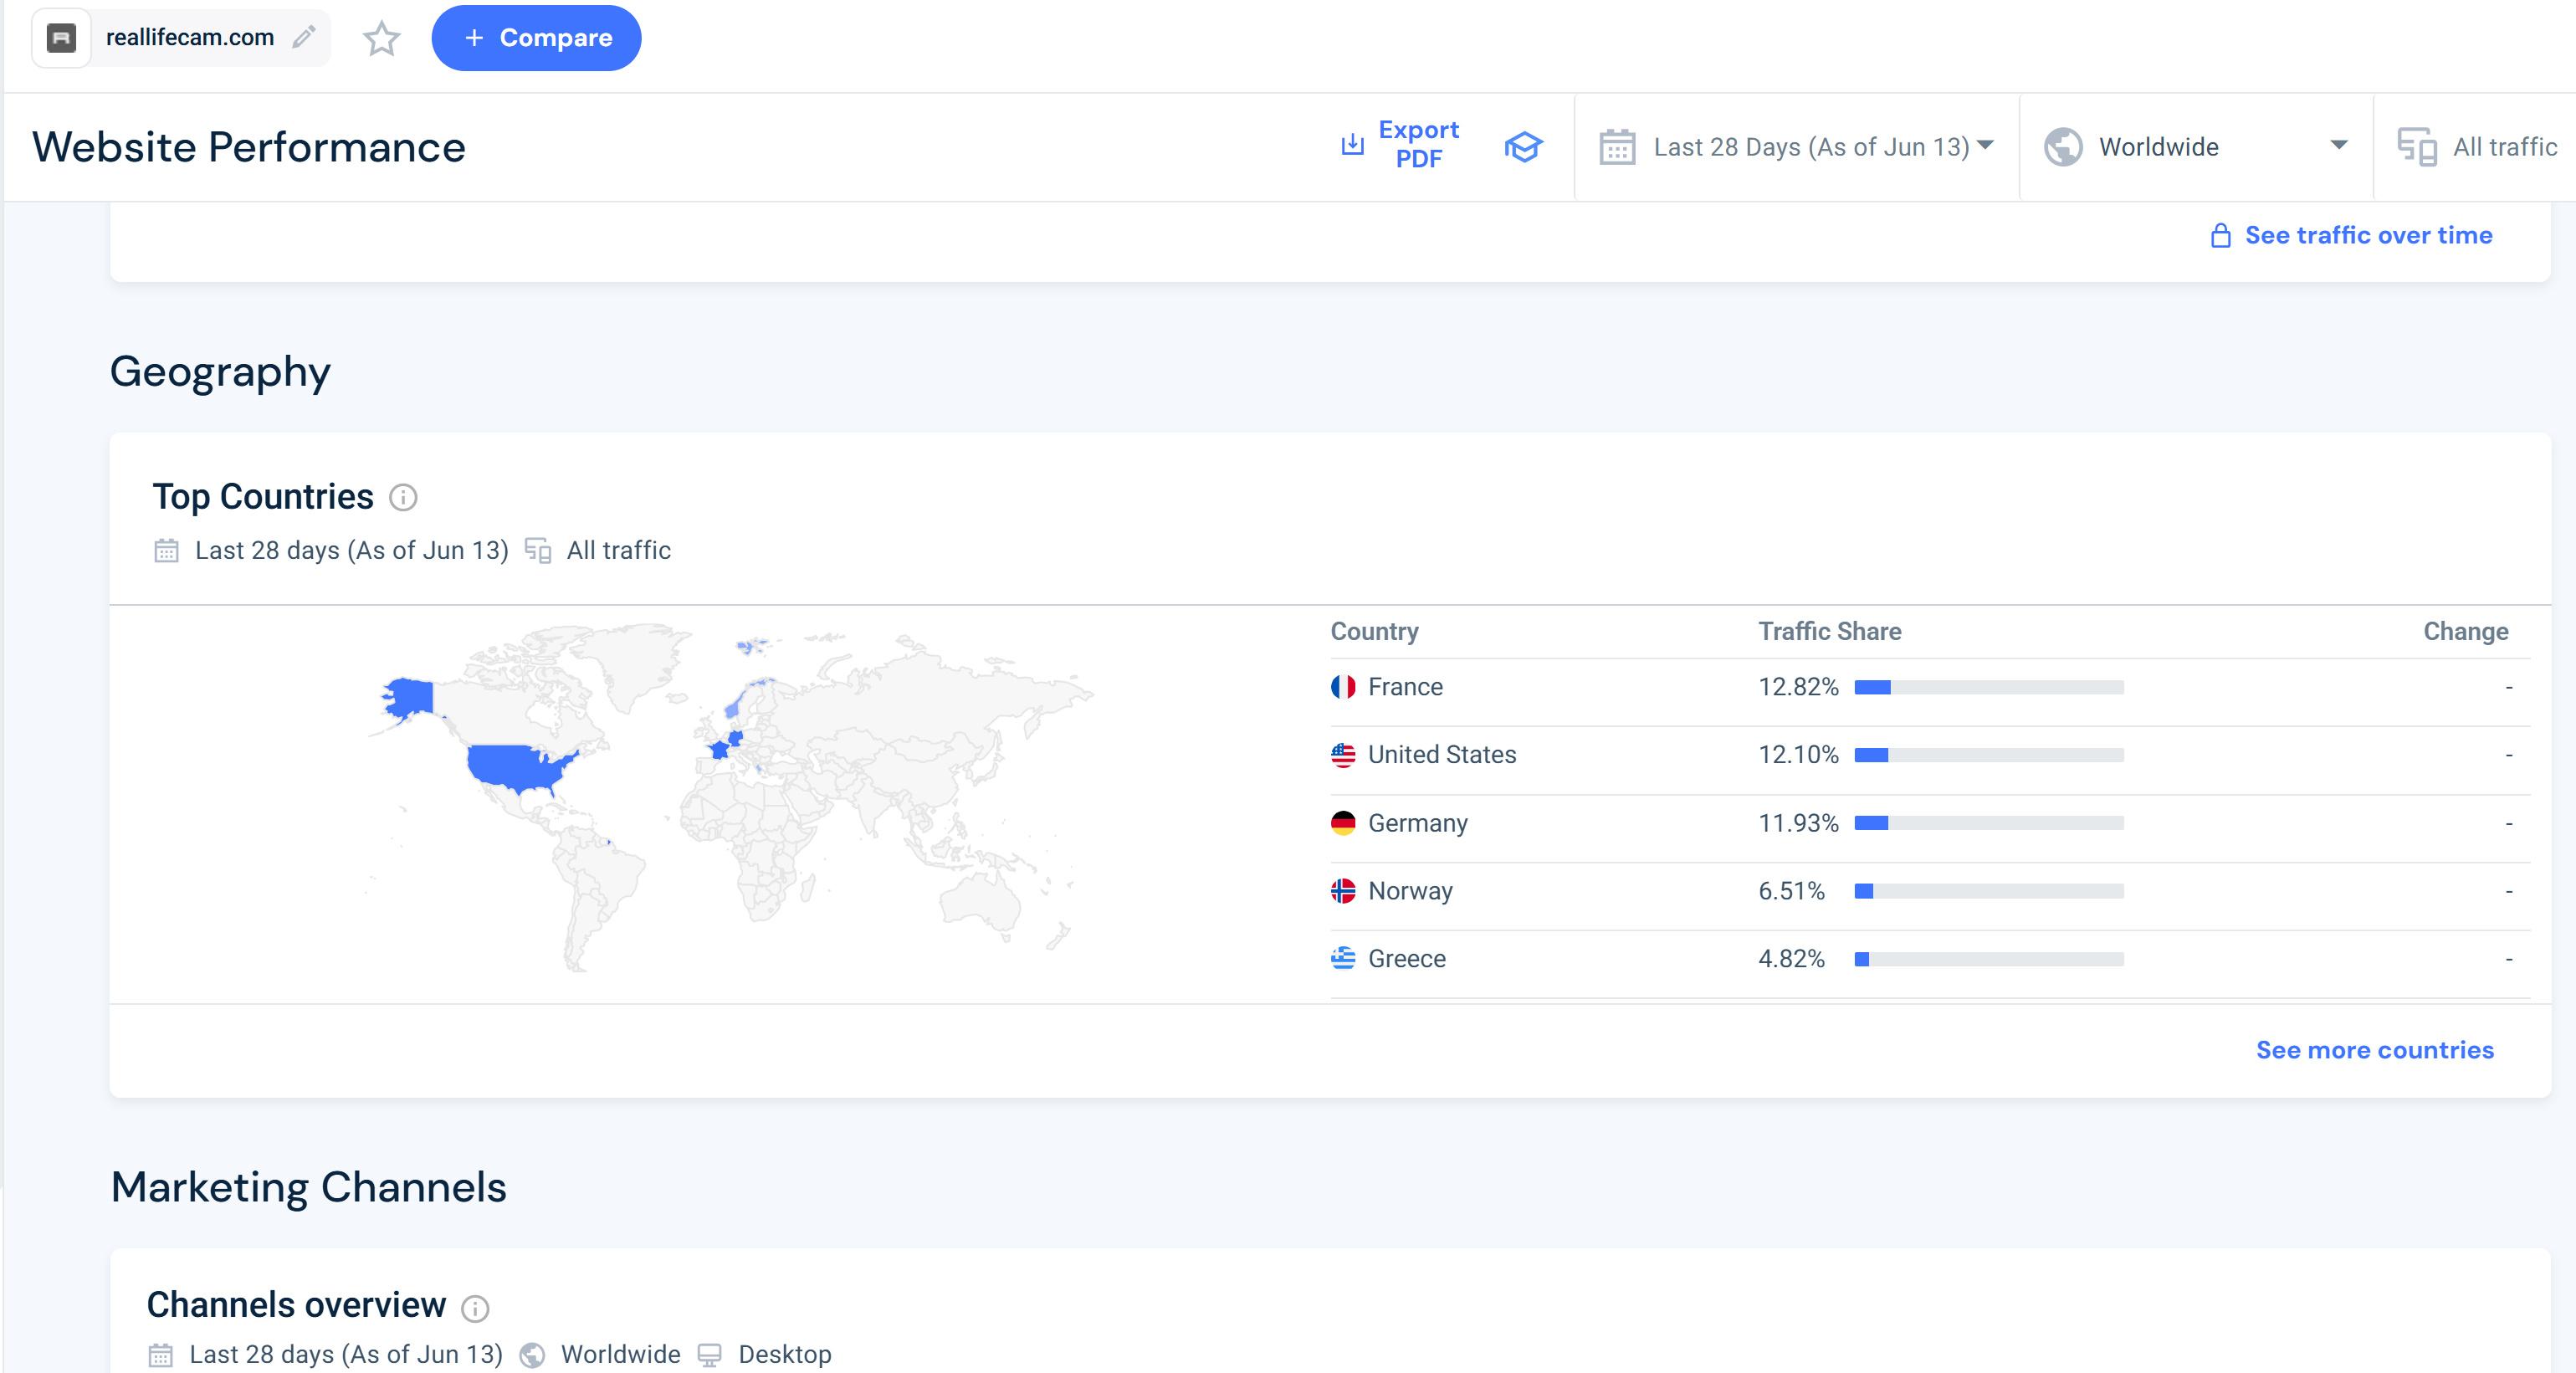Viewport: 2576px width, 1373px height.
Task: Click the graduation cap learning icon
Action: pyautogui.click(x=1523, y=147)
